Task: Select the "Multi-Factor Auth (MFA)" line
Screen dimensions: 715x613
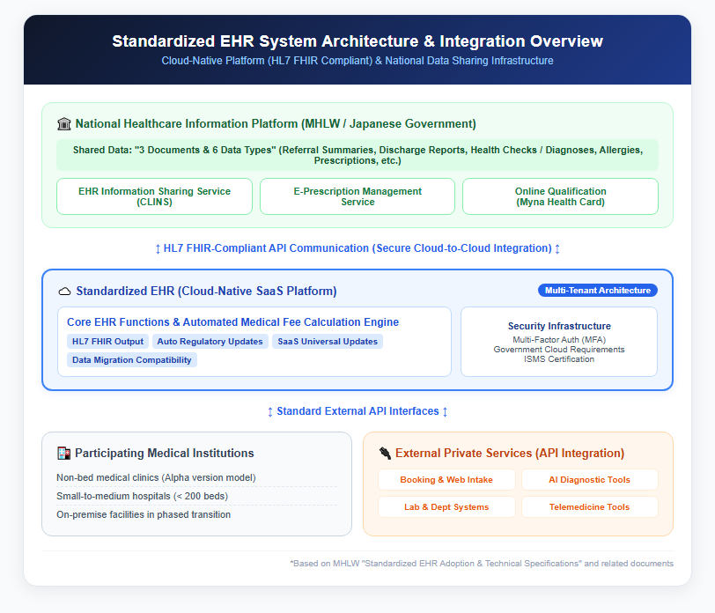Action: pos(559,340)
